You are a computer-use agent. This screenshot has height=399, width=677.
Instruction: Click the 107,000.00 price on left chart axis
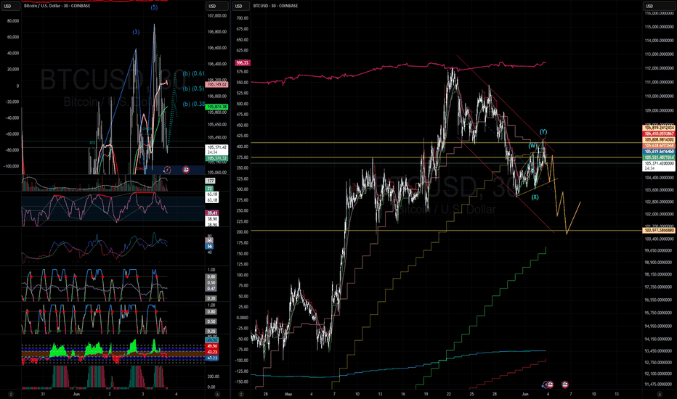pos(217,15)
